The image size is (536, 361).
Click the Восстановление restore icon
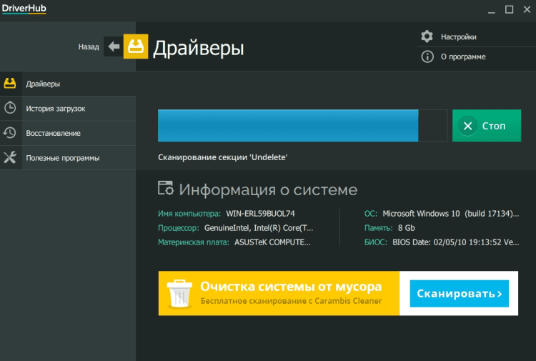[x=10, y=133]
